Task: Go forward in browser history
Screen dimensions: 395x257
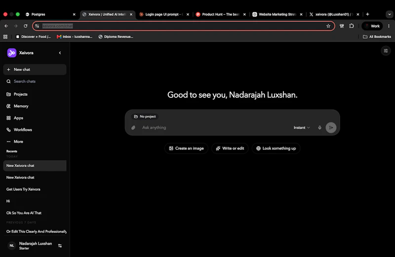Action: coord(16,26)
